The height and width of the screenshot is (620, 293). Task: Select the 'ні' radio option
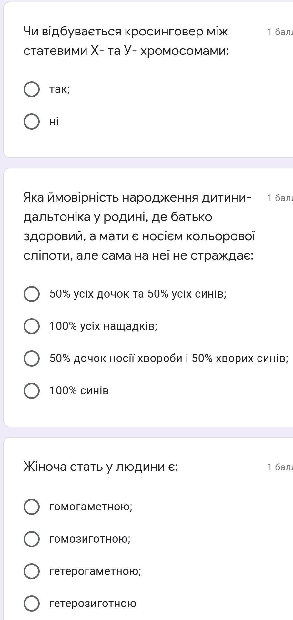(32, 121)
